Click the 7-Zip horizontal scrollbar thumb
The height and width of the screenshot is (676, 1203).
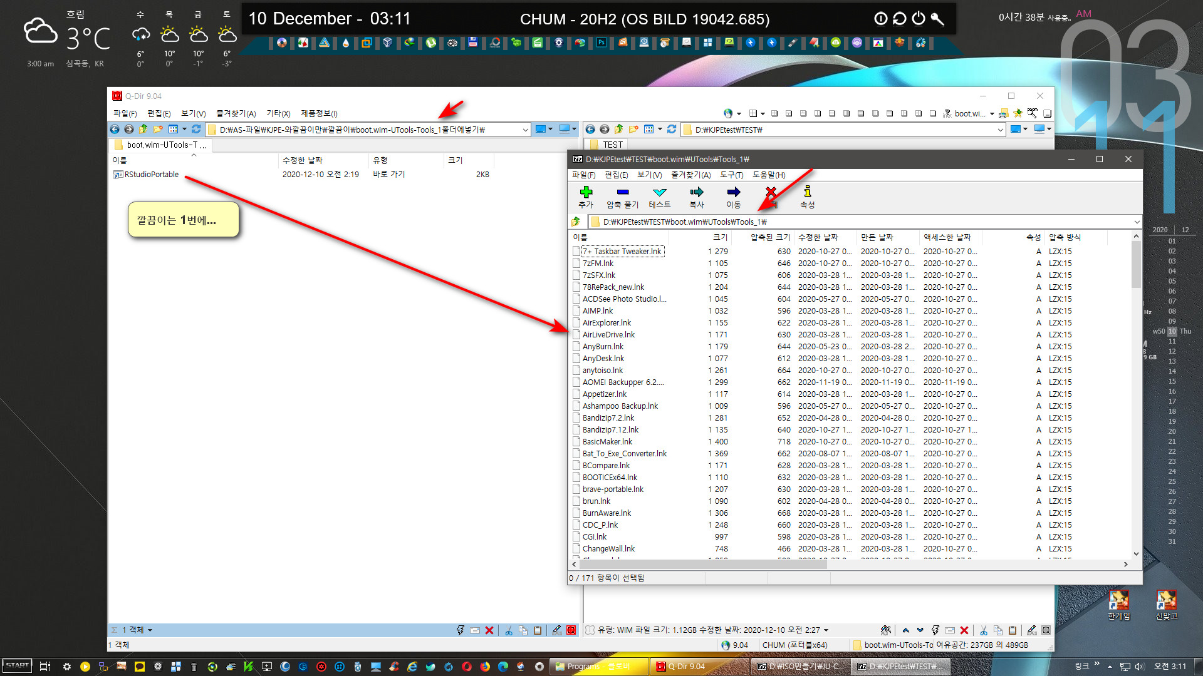702,565
